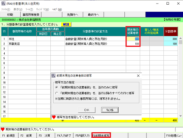Select the employee count cell for 京都支店
The height and width of the screenshot is (138, 183).
pos(133,44)
